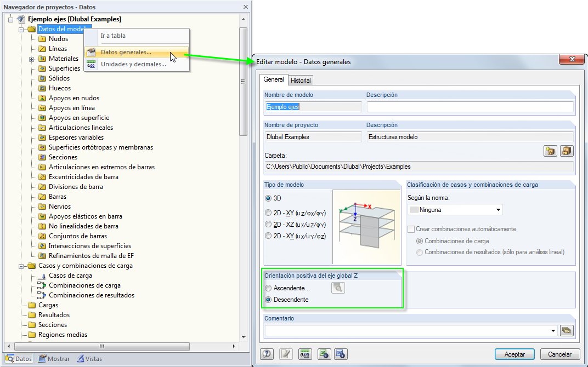Click the Sólidos folder icon
Image resolution: width=588 pixels, height=367 pixels.
coord(42,78)
